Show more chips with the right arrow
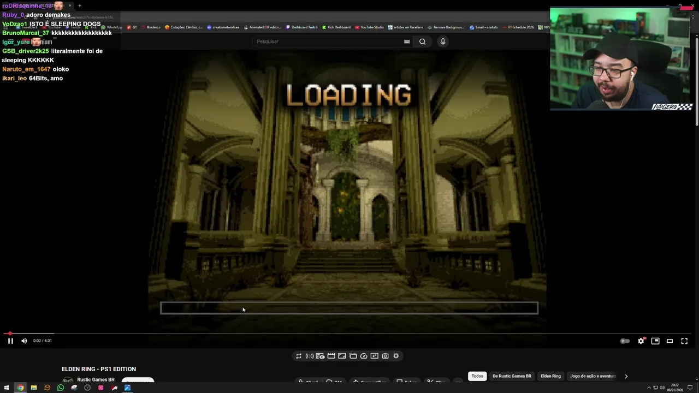The image size is (699, 393). [626, 376]
